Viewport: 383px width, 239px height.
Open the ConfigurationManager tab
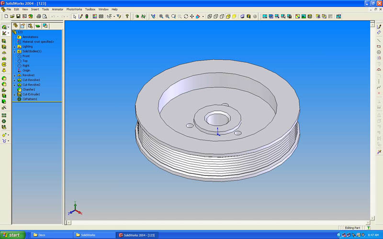30,26
